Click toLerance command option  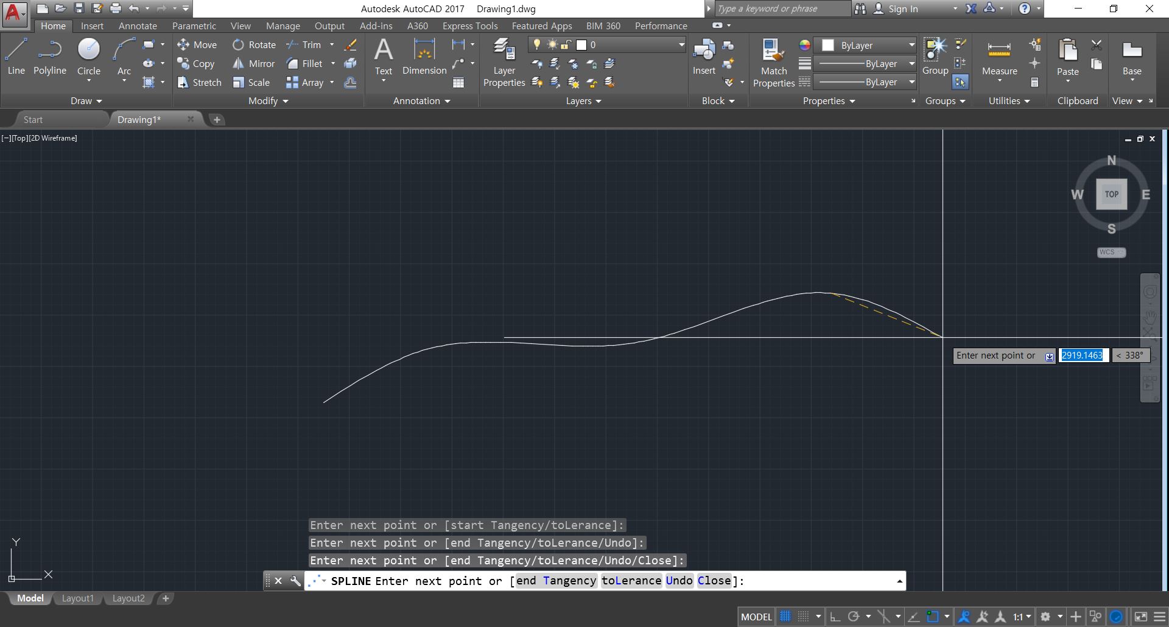coord(631,581)
